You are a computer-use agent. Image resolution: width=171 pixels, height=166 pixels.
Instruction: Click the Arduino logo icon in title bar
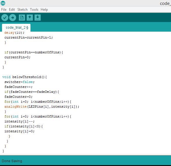click(x=3, y=3)
